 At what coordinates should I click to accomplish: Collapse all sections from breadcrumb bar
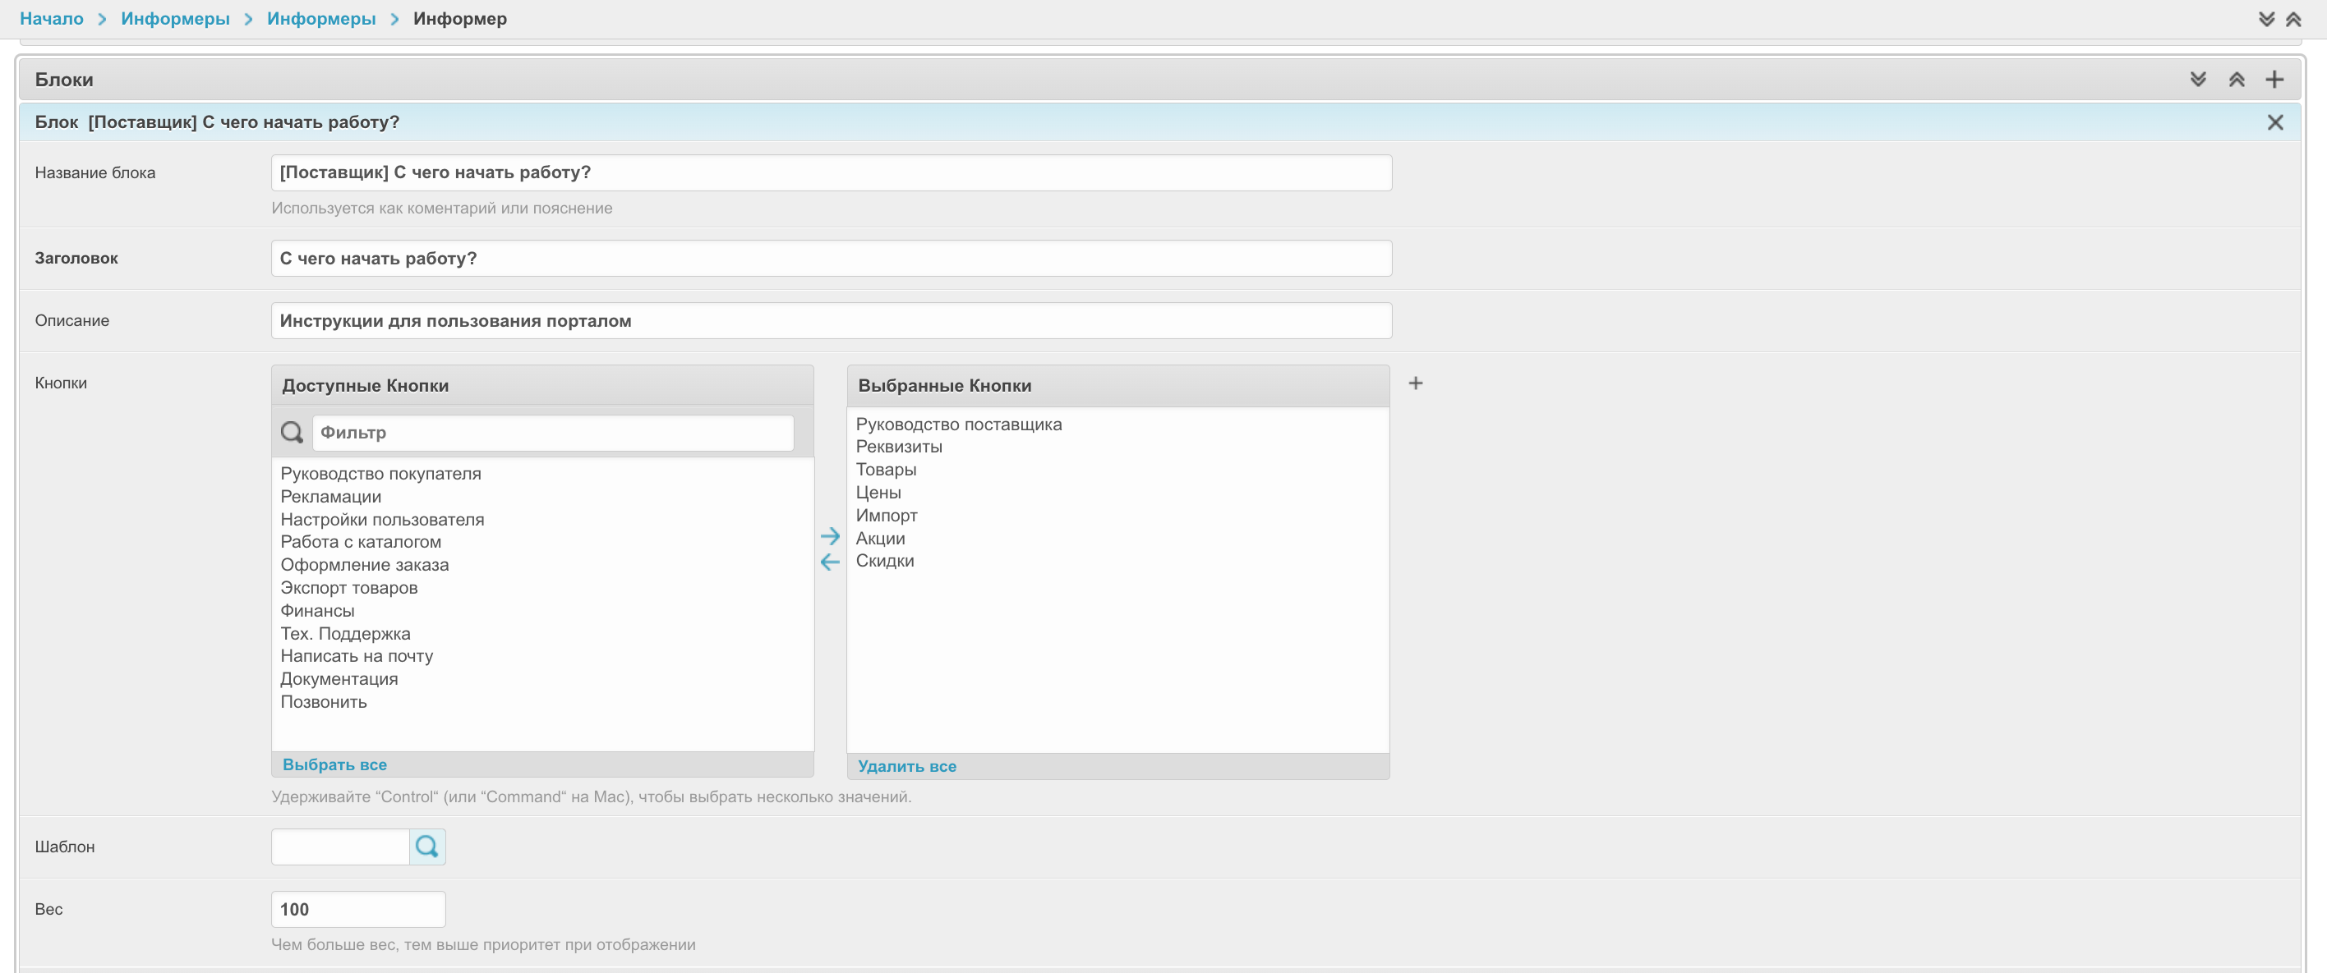(x=2292, y=19)
